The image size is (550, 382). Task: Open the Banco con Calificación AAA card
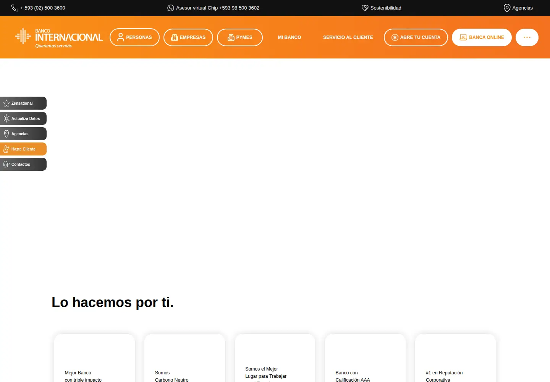pyautogui.click(x=365, y=358)
